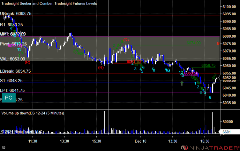Screen dimensions: 240x151
Task: Click the 13:30 label after Dec 10
Action: coord(173,141)
